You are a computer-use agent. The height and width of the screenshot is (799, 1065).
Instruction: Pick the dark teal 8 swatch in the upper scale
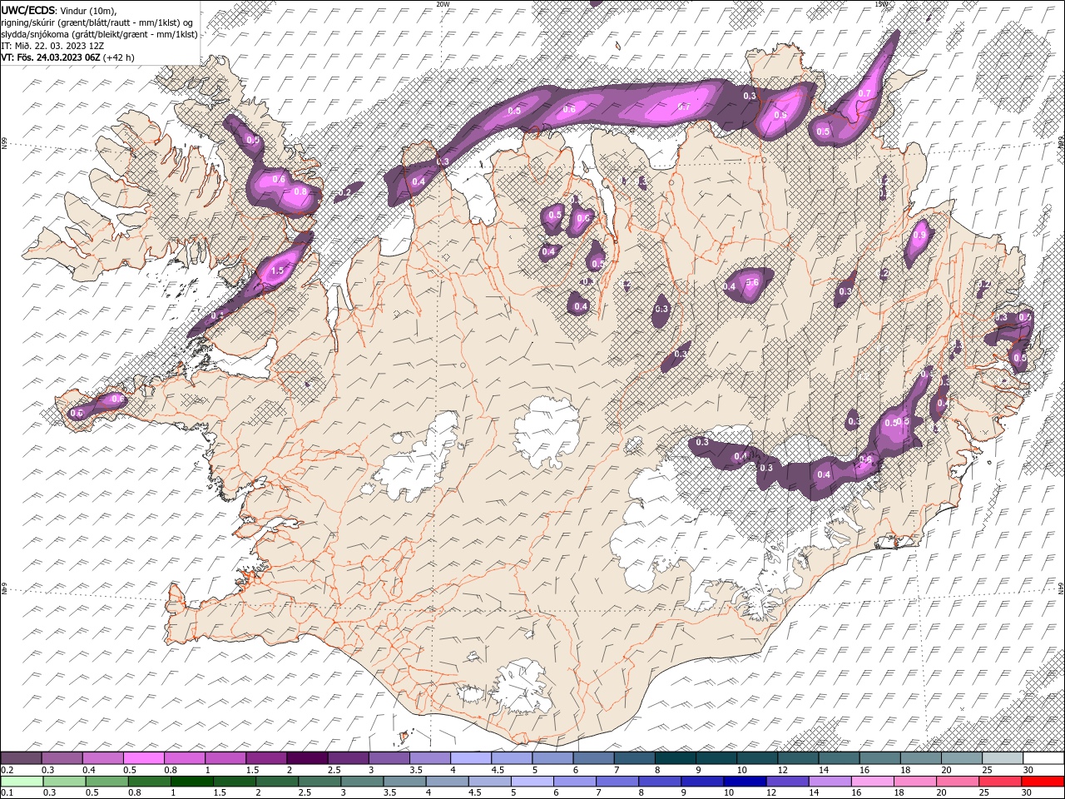tap(676, 758)
